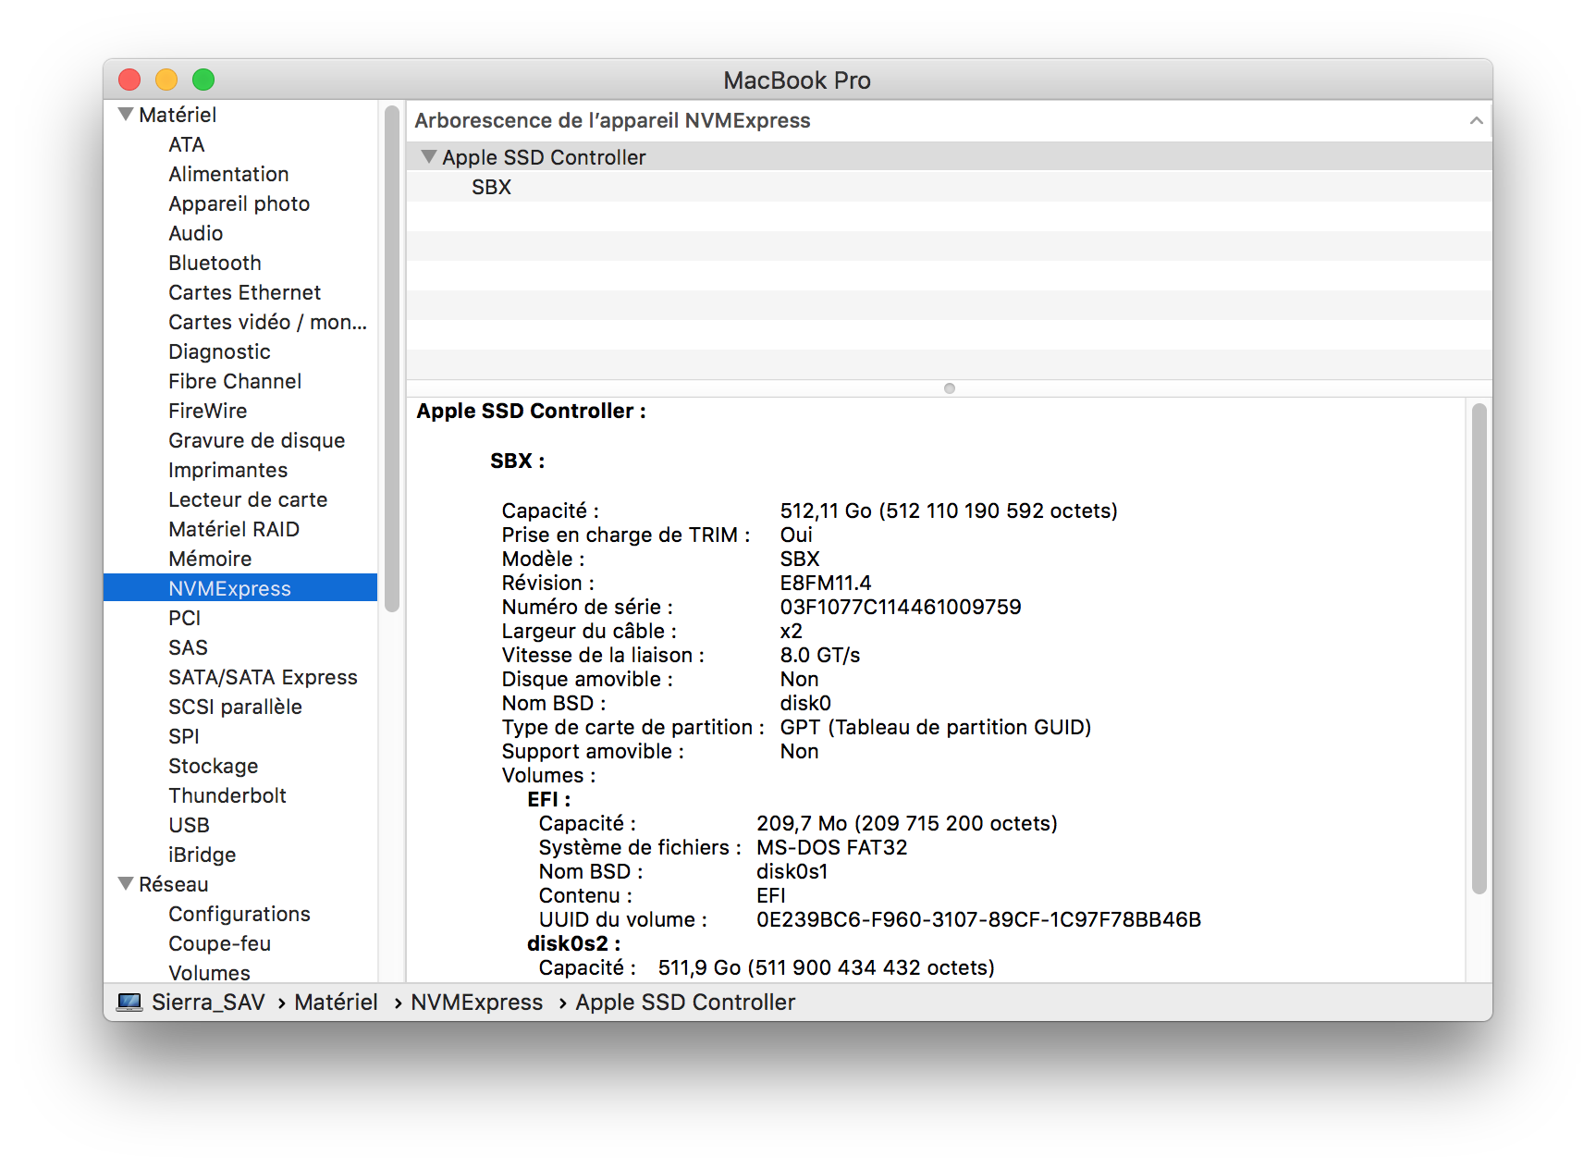1596x1169 pixels.
Task: Select PCI in the sidebar
Action: coord(184,618)
